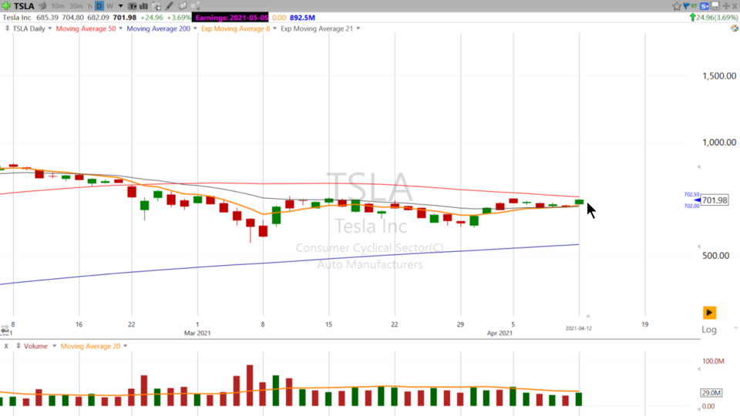Click the green plus add symbol icon
The image size is (740, 416).
[6, 6]
